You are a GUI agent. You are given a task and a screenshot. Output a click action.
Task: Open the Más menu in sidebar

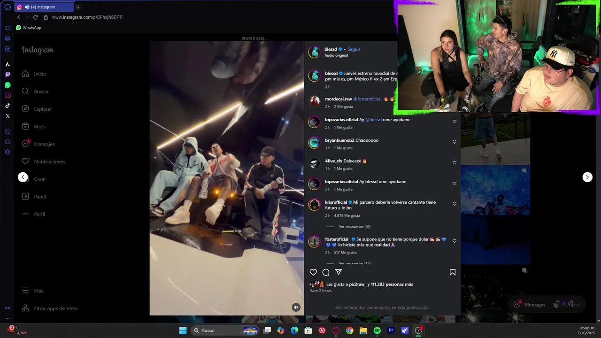tap(32, 291)
